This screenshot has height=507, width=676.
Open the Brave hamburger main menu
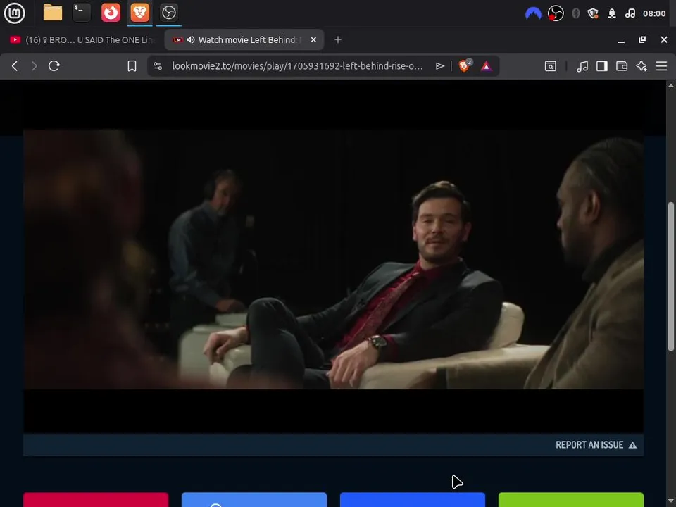click(661, 66)
